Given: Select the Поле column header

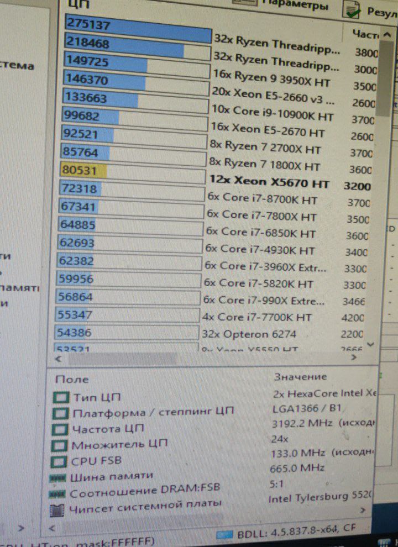Looking at the screenshot, I should coord(72,380).
